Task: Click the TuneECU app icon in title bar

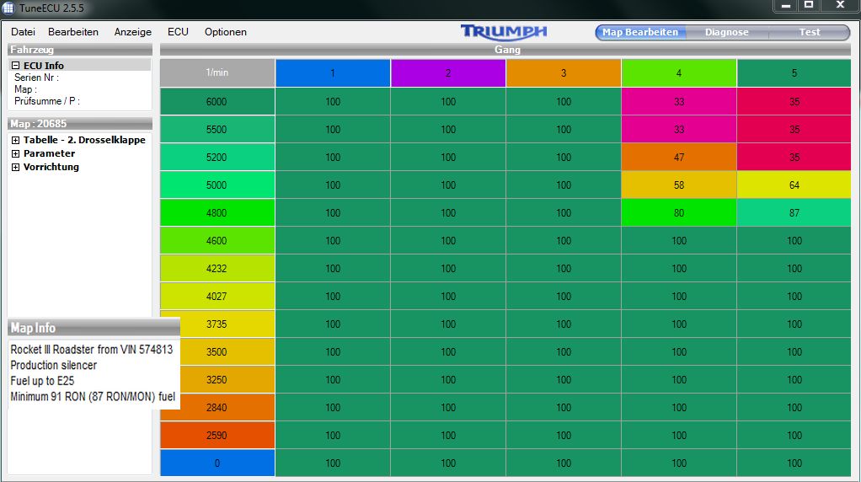Action: coord(8,8)
